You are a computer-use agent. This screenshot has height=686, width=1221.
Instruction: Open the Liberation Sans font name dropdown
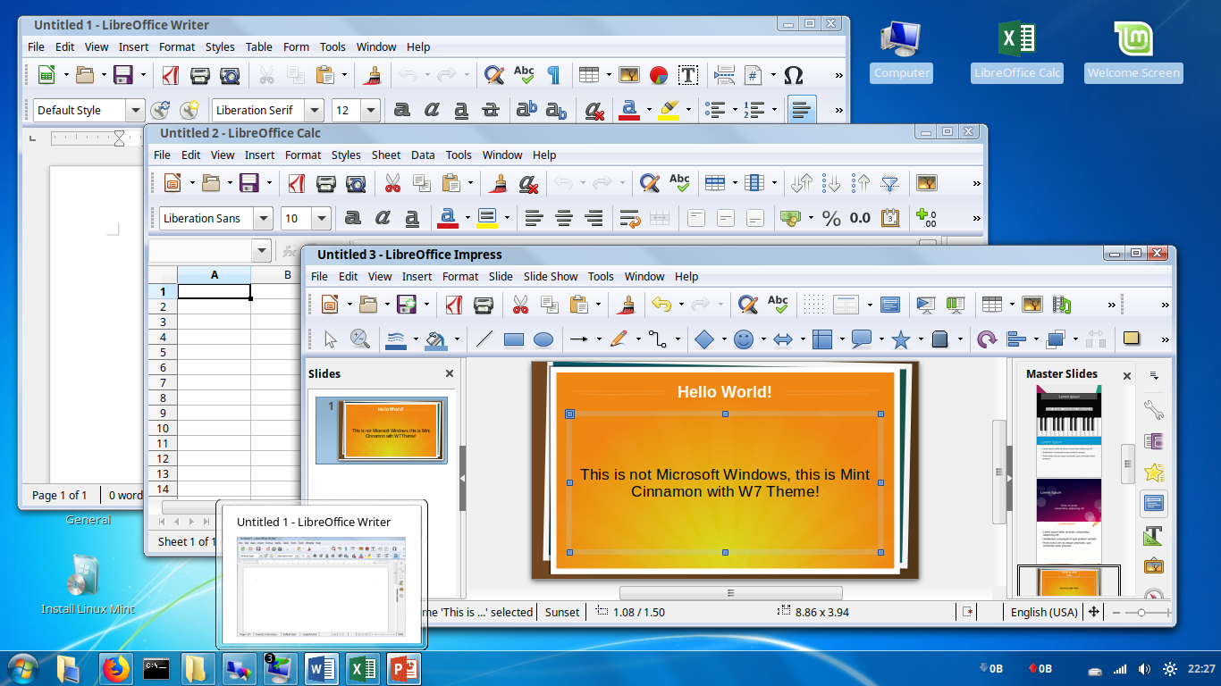265,218
